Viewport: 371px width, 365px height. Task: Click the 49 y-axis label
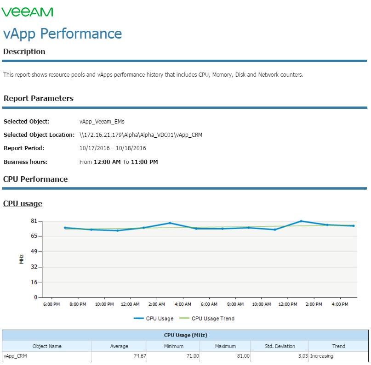pos(34,251)
